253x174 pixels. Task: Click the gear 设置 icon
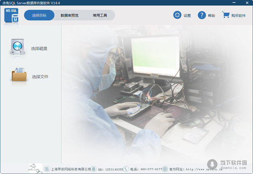point(177,15)
